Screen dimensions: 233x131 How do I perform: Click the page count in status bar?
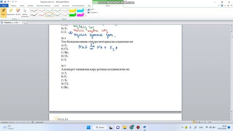coord(7,122)
